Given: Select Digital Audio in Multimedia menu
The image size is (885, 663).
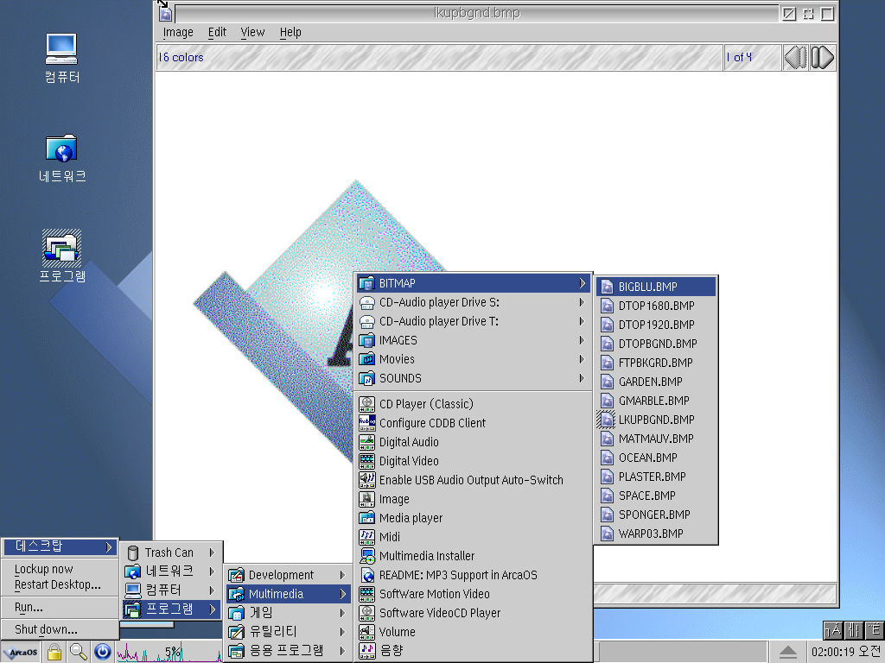Looking at the screenshot, I should 409,442.
